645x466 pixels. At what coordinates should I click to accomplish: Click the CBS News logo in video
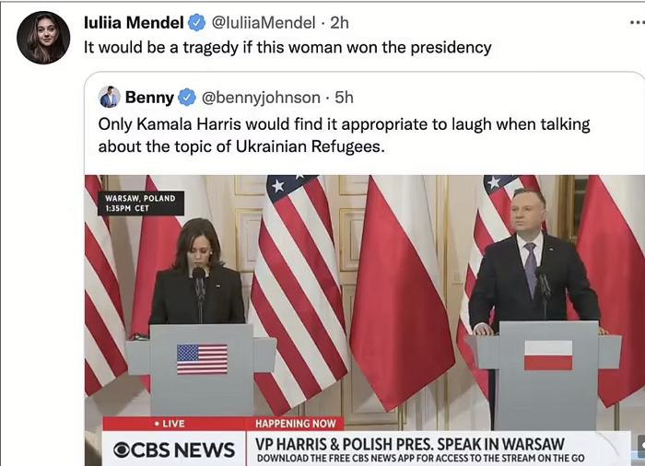174,449
